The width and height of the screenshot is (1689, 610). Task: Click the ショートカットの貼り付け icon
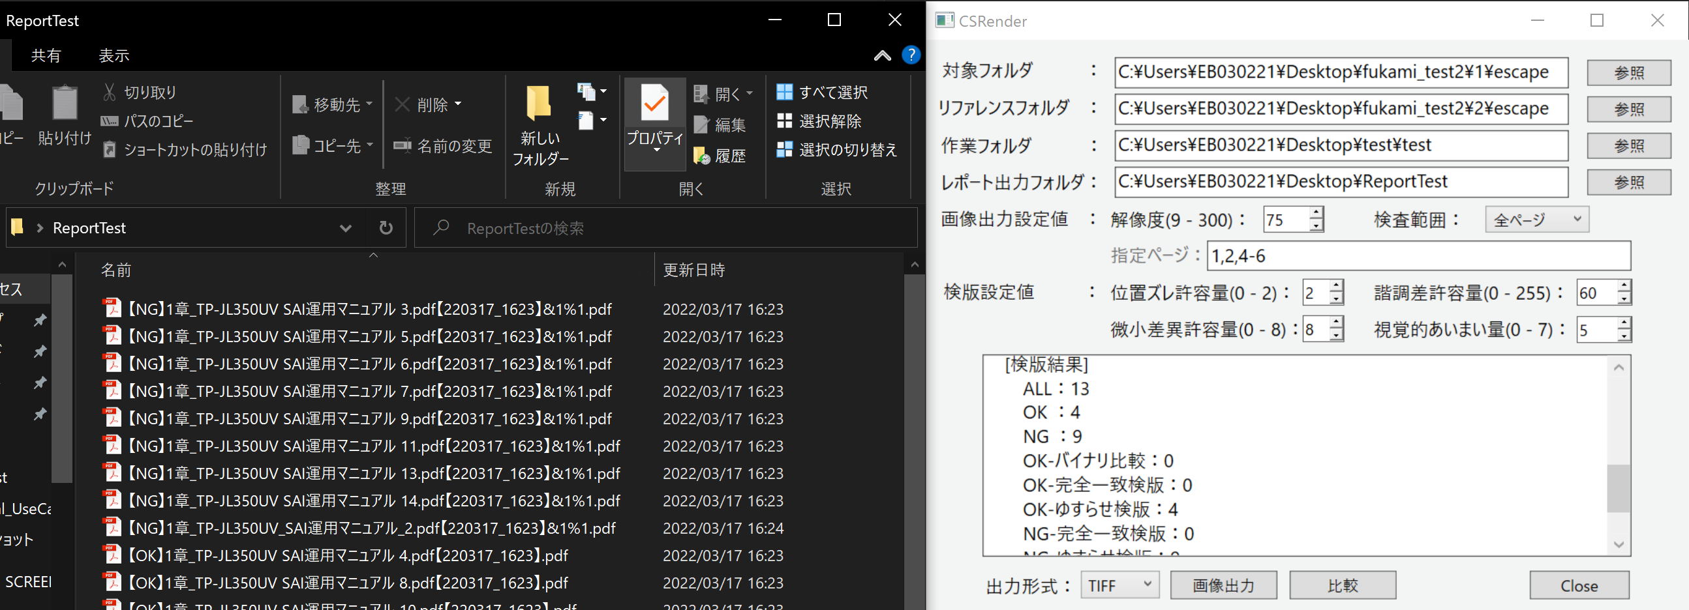tap(109, 149)
